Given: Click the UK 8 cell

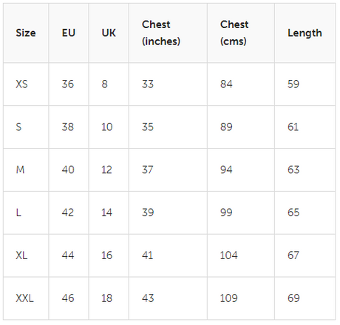Looking at the screenshot, I should [105, 84].
